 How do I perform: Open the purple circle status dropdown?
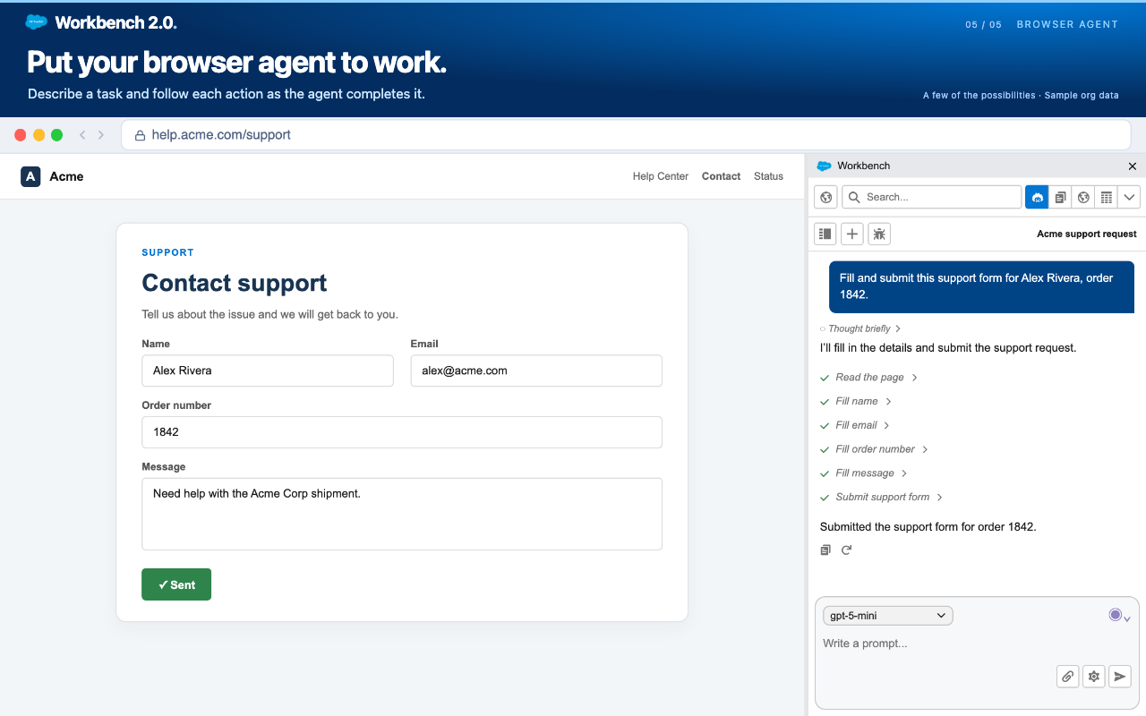point(1119,616)
